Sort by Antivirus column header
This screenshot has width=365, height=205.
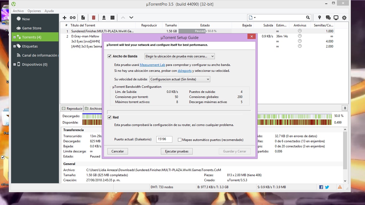click(300, 25)
